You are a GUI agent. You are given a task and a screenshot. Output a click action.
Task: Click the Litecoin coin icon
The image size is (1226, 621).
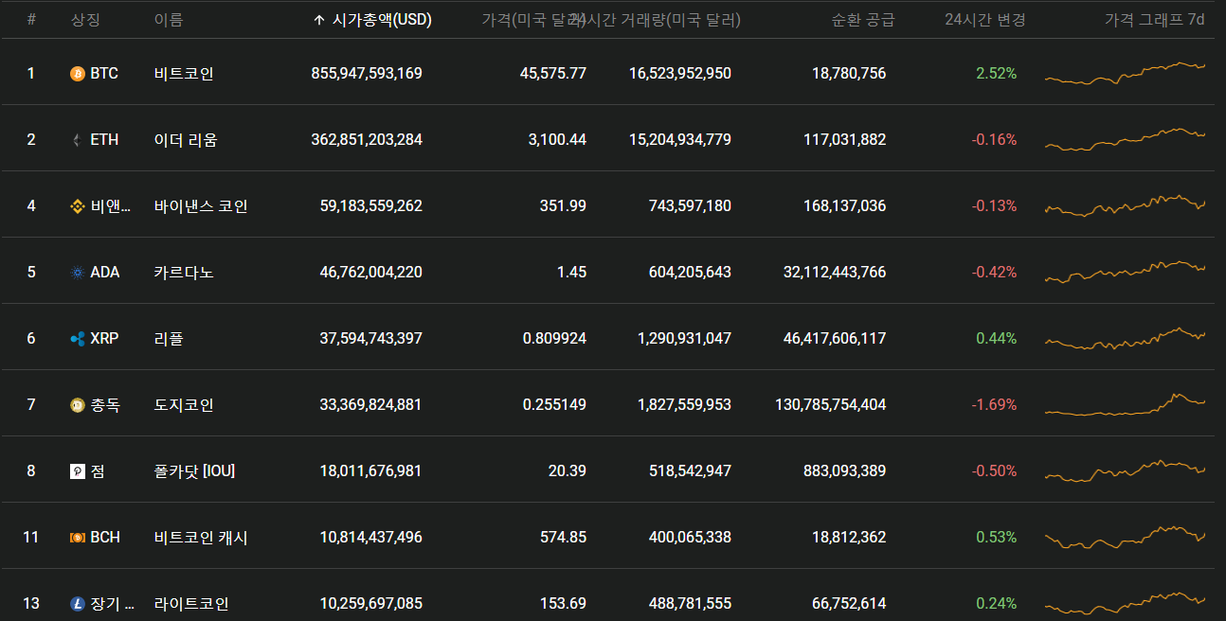click(78, 603)
